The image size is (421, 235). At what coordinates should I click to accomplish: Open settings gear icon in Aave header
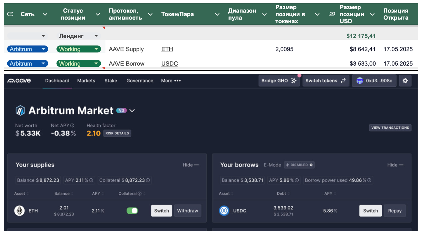tap(405, 81)
